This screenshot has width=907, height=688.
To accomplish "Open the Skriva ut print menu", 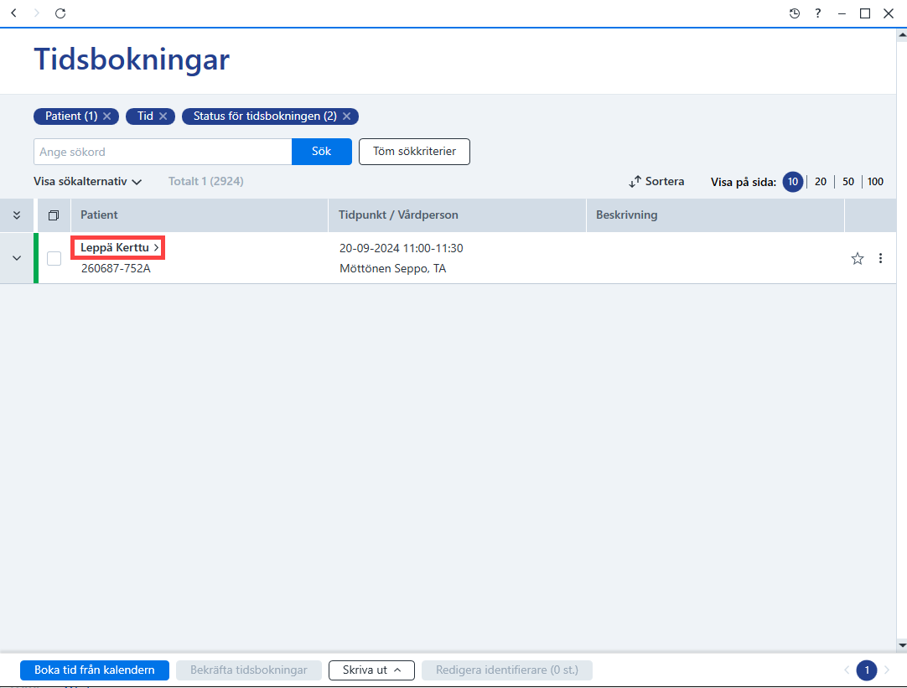I will (371, 670).
